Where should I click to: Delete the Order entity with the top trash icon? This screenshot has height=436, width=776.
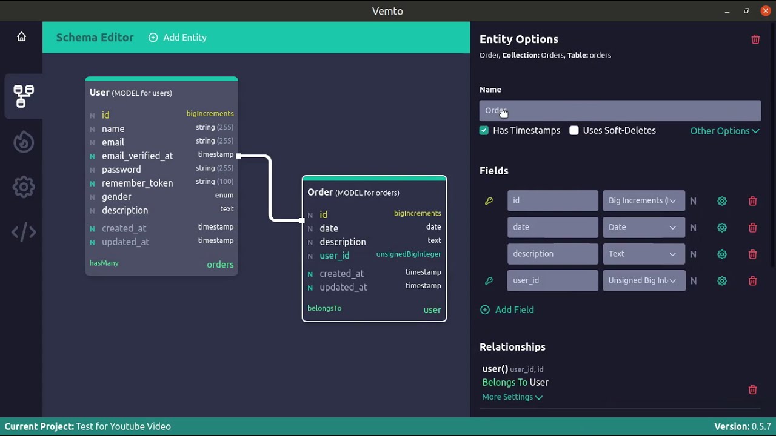point(755,39)
